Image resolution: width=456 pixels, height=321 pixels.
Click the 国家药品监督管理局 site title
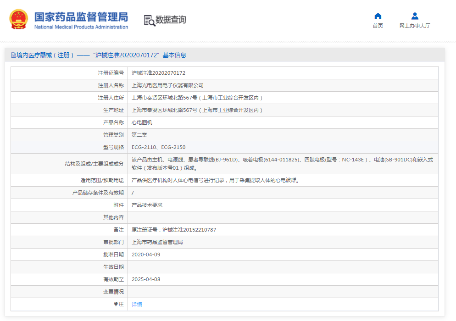[81, 17]
